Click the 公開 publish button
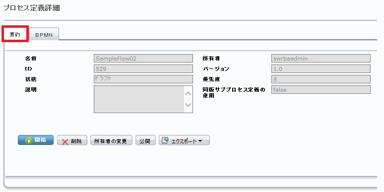Image resolution: width=384 pixels, height=192 pixels. pyautogui.click(x=145, y=140)
